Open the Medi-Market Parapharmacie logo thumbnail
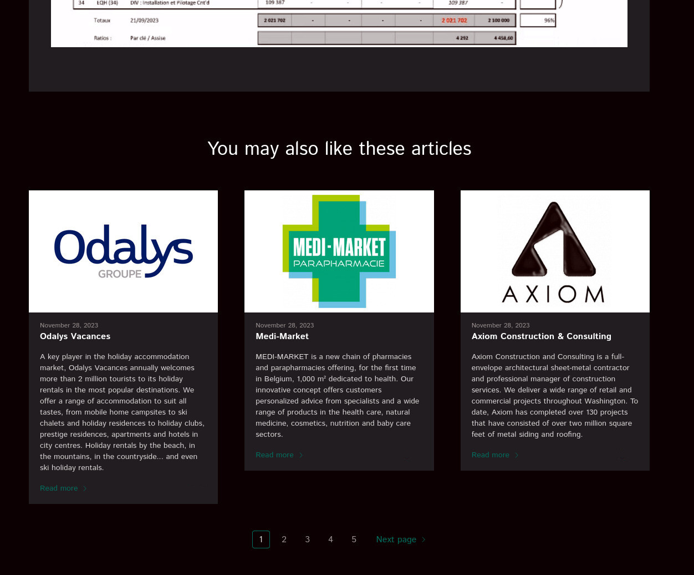This screenshot has height=575, width=694. 339,251
